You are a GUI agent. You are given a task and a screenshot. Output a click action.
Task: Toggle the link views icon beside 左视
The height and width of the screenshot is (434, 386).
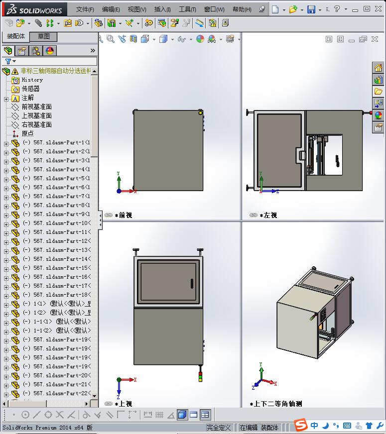click(254, 215)
